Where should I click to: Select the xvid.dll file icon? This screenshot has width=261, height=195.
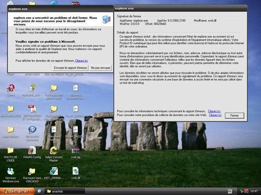click(x=76, y=171)
